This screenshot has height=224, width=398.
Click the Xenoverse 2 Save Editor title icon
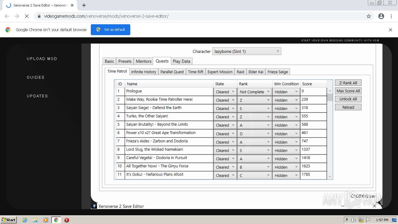coord(94,206)
